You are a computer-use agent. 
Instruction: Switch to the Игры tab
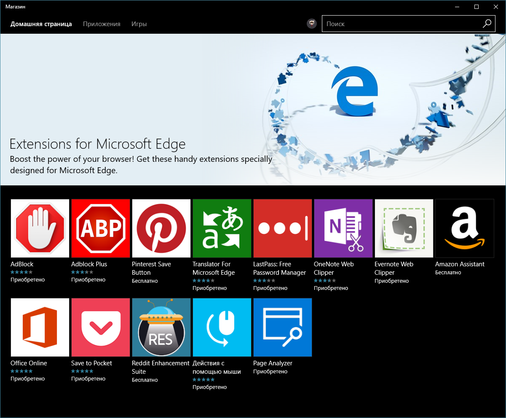click(x=139, y=24)
